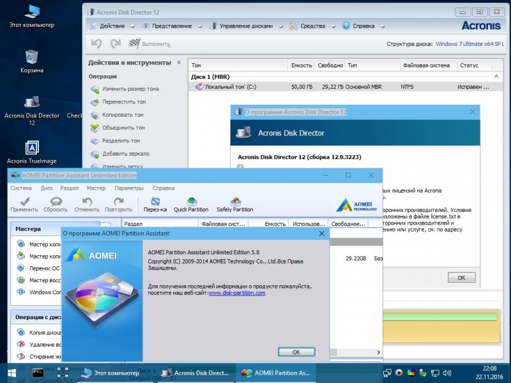Sort by the Свободно column in Acronis
This screenshot has height=383, width=511.
tap(330, 66)
